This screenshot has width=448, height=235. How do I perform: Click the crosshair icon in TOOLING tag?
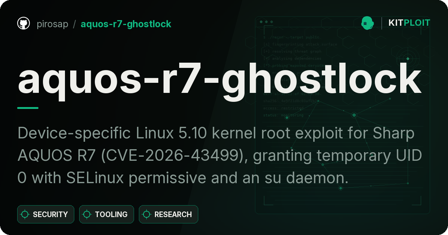pyautogui.click(x=87, y=214)
